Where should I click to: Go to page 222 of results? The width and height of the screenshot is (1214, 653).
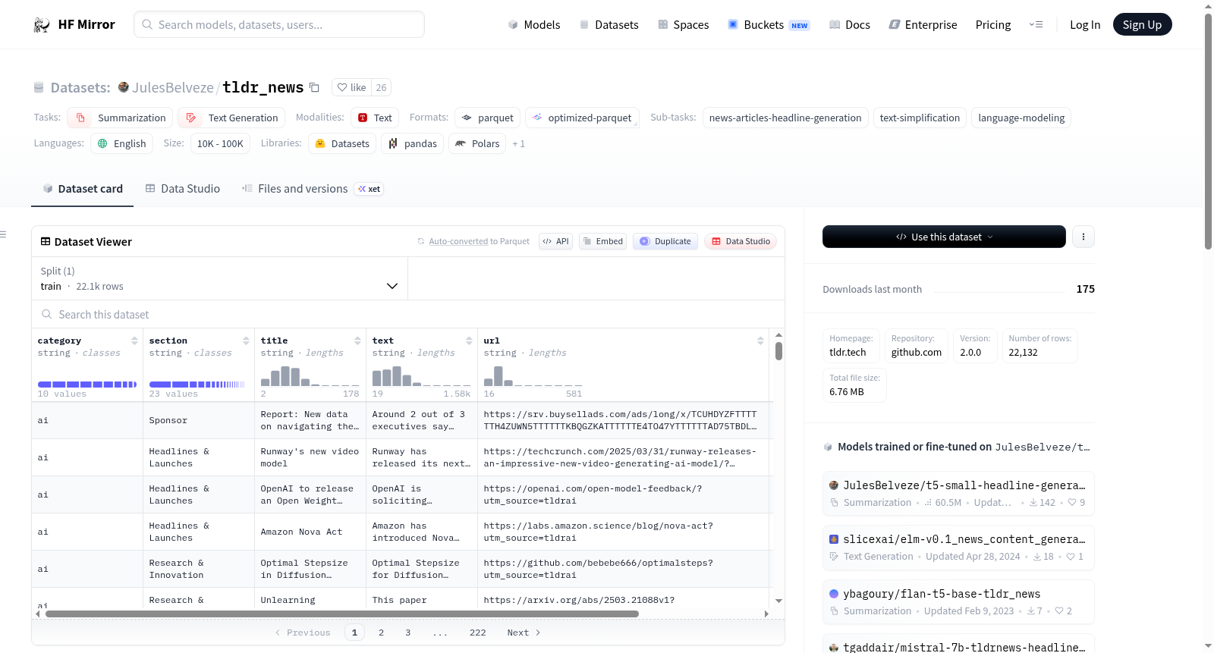[477, 633]
